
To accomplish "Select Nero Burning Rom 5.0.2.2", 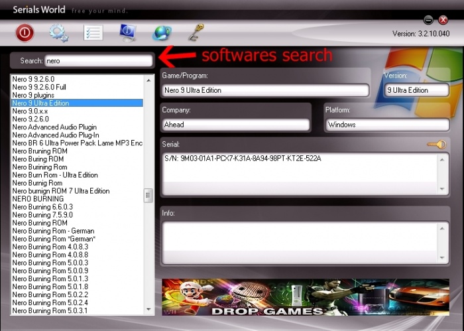I will click(78, 295).
